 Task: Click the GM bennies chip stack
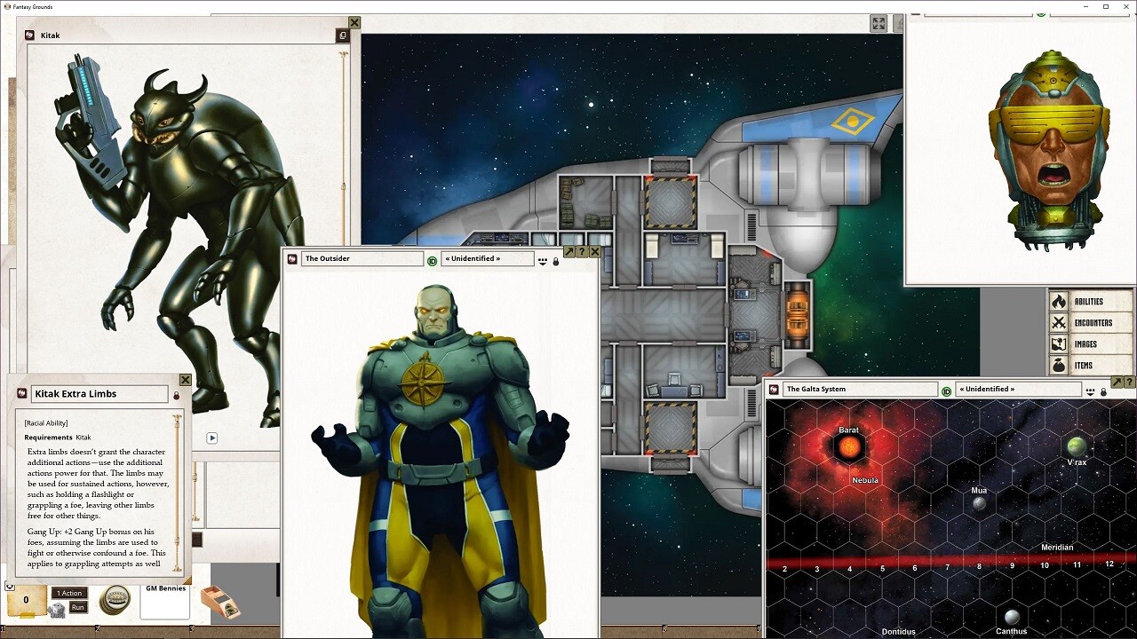[x=115, y=599]
